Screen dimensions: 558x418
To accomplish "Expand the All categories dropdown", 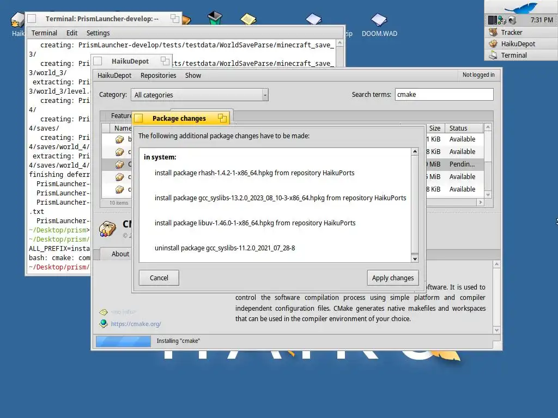I will (x=199, y=95).
